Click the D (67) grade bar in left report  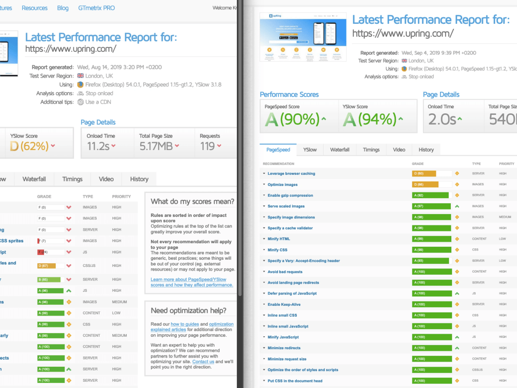(51, 265)
